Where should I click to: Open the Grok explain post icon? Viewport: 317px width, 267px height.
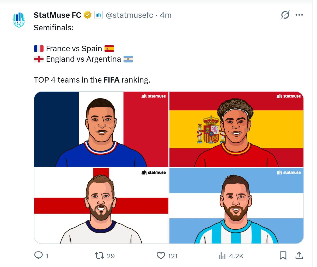click(x=285, y=15)
